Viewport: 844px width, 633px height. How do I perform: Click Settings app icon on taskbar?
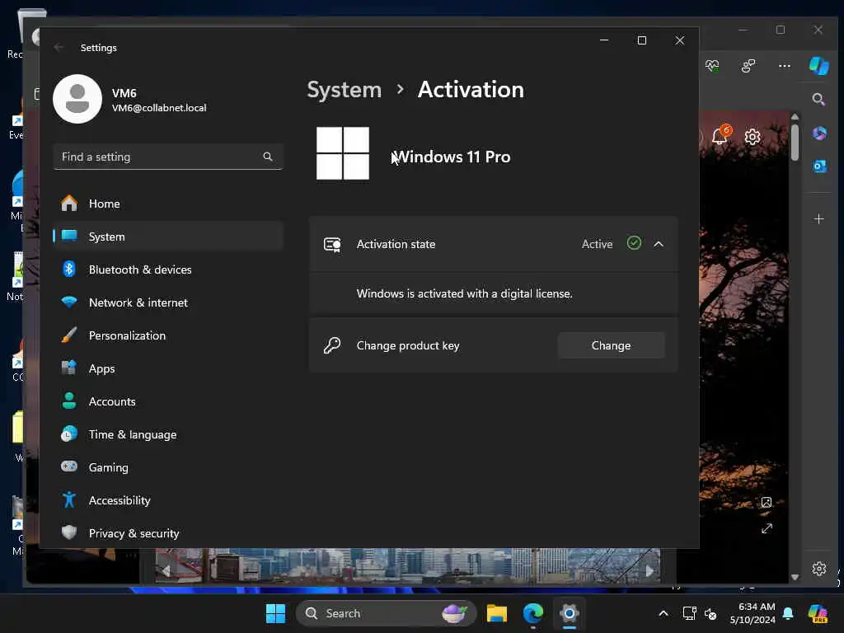pyautogui.click(x=569, y=613)
